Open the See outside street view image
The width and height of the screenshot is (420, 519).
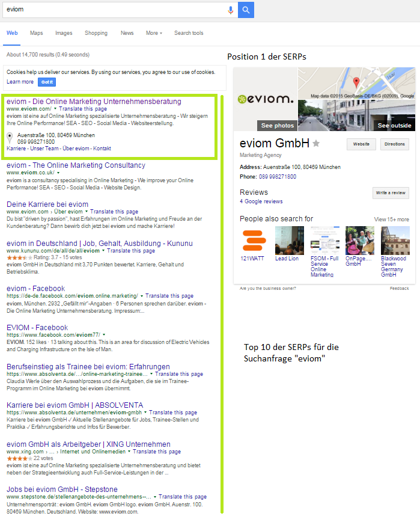tap(356, 115)
